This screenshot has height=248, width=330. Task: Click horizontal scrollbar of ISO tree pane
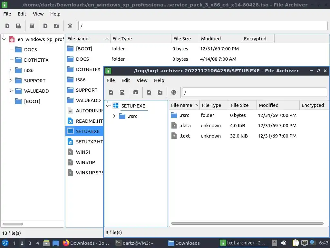pos(13,224)
